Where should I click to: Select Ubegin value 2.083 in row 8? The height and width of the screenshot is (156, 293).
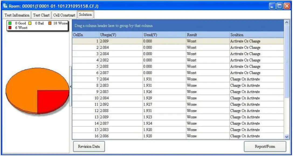click(105, 85)
